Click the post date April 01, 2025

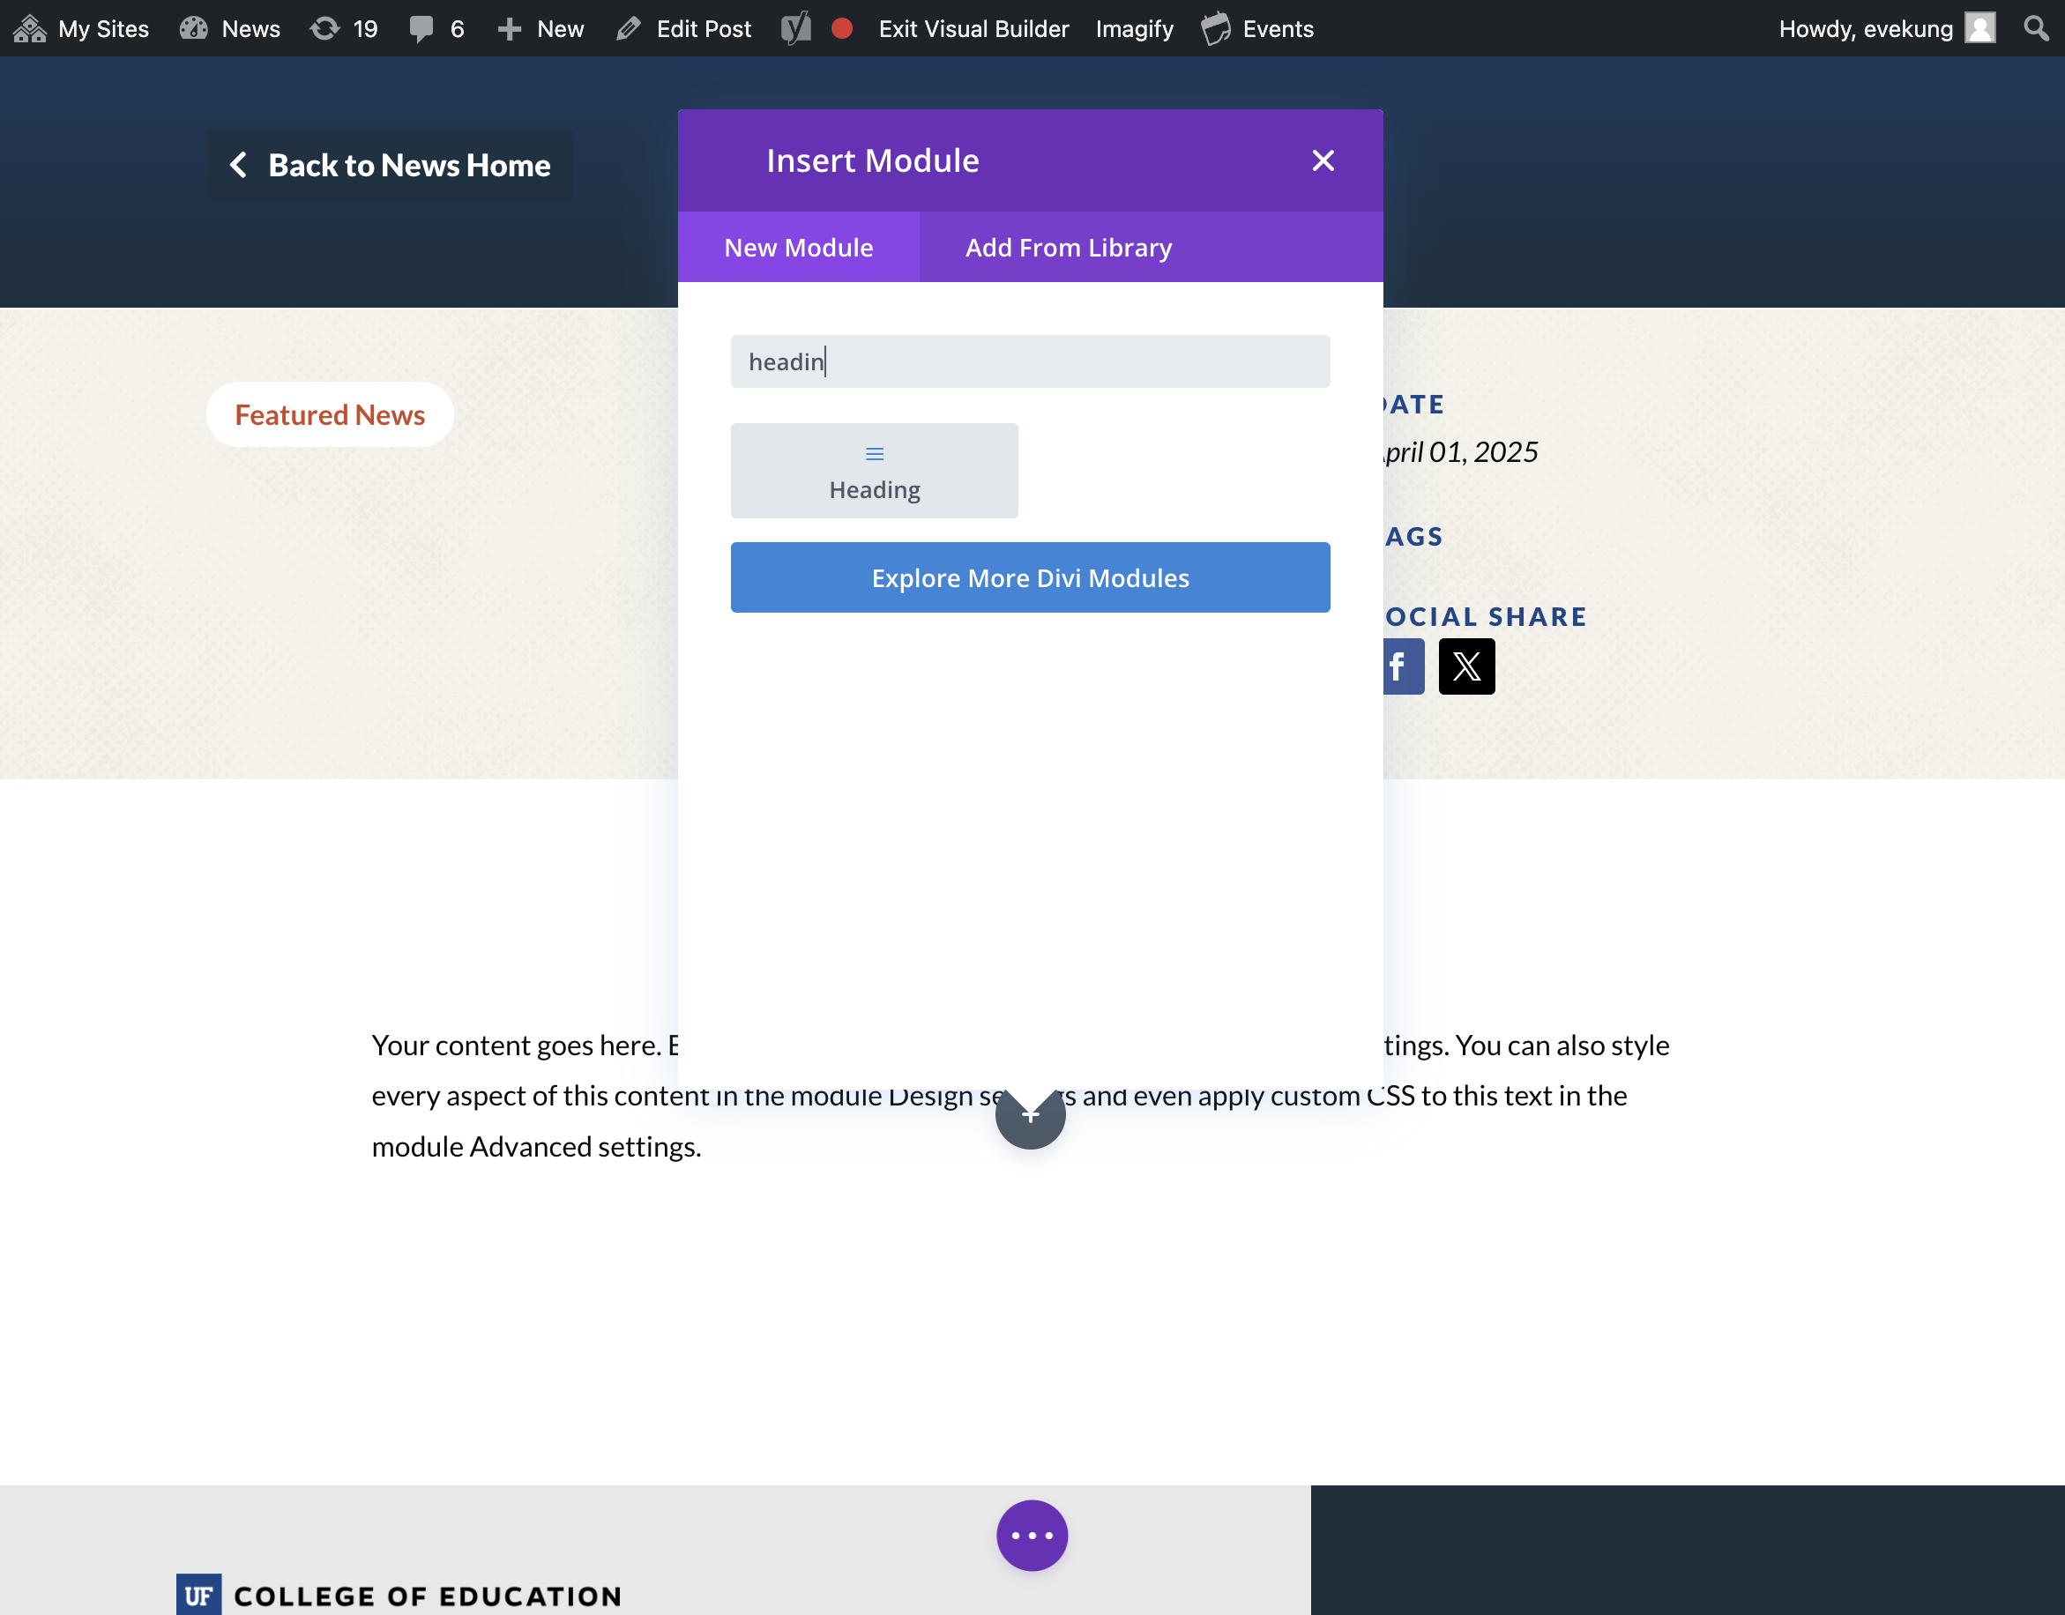pos(1461,452)
